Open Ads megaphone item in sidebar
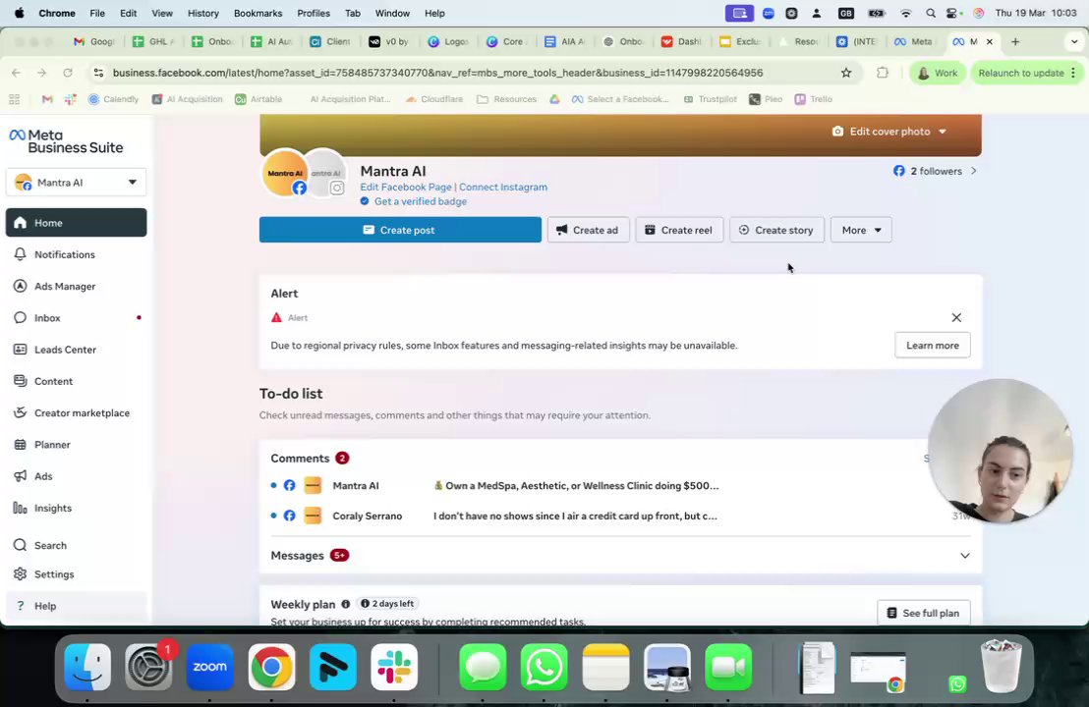The image size is (1089, 707). pos(77,476)
